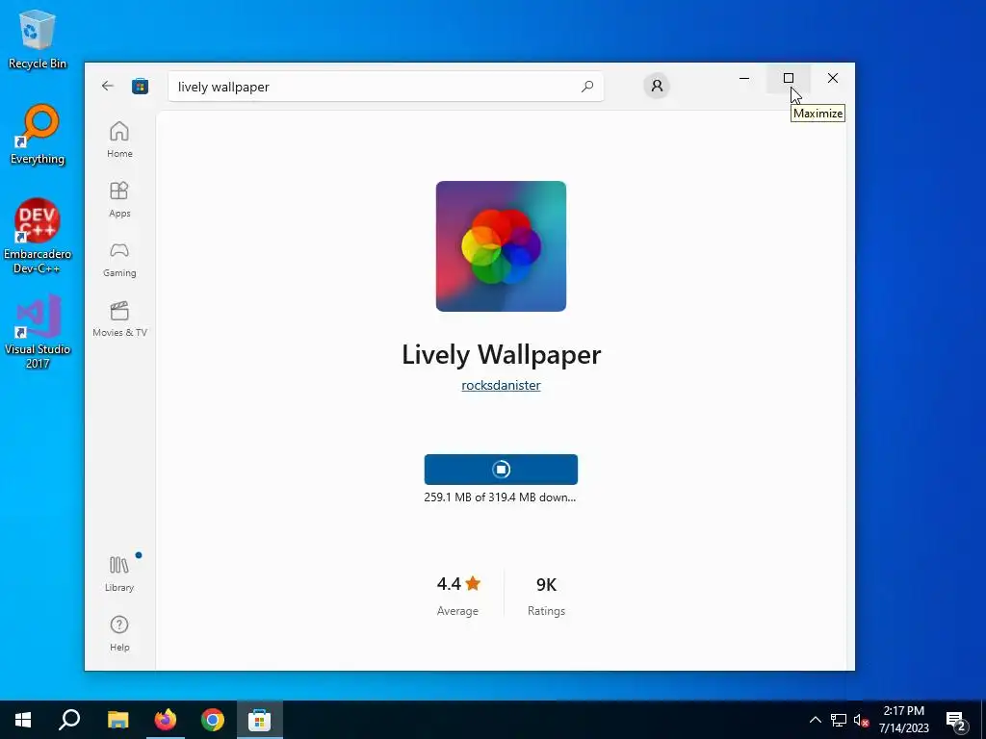
Task: Close the Microsoft Store window
Action: point(833,78)
